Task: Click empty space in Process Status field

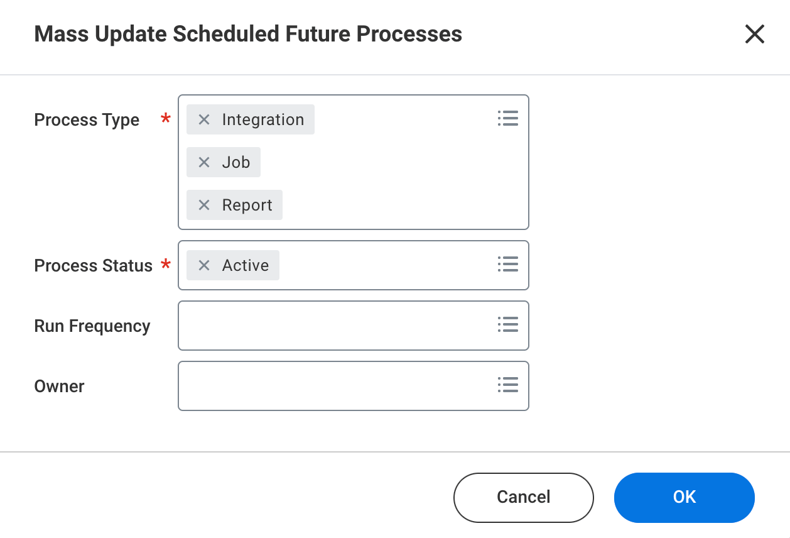Action: pyautogui.click(x=383, y=265)
